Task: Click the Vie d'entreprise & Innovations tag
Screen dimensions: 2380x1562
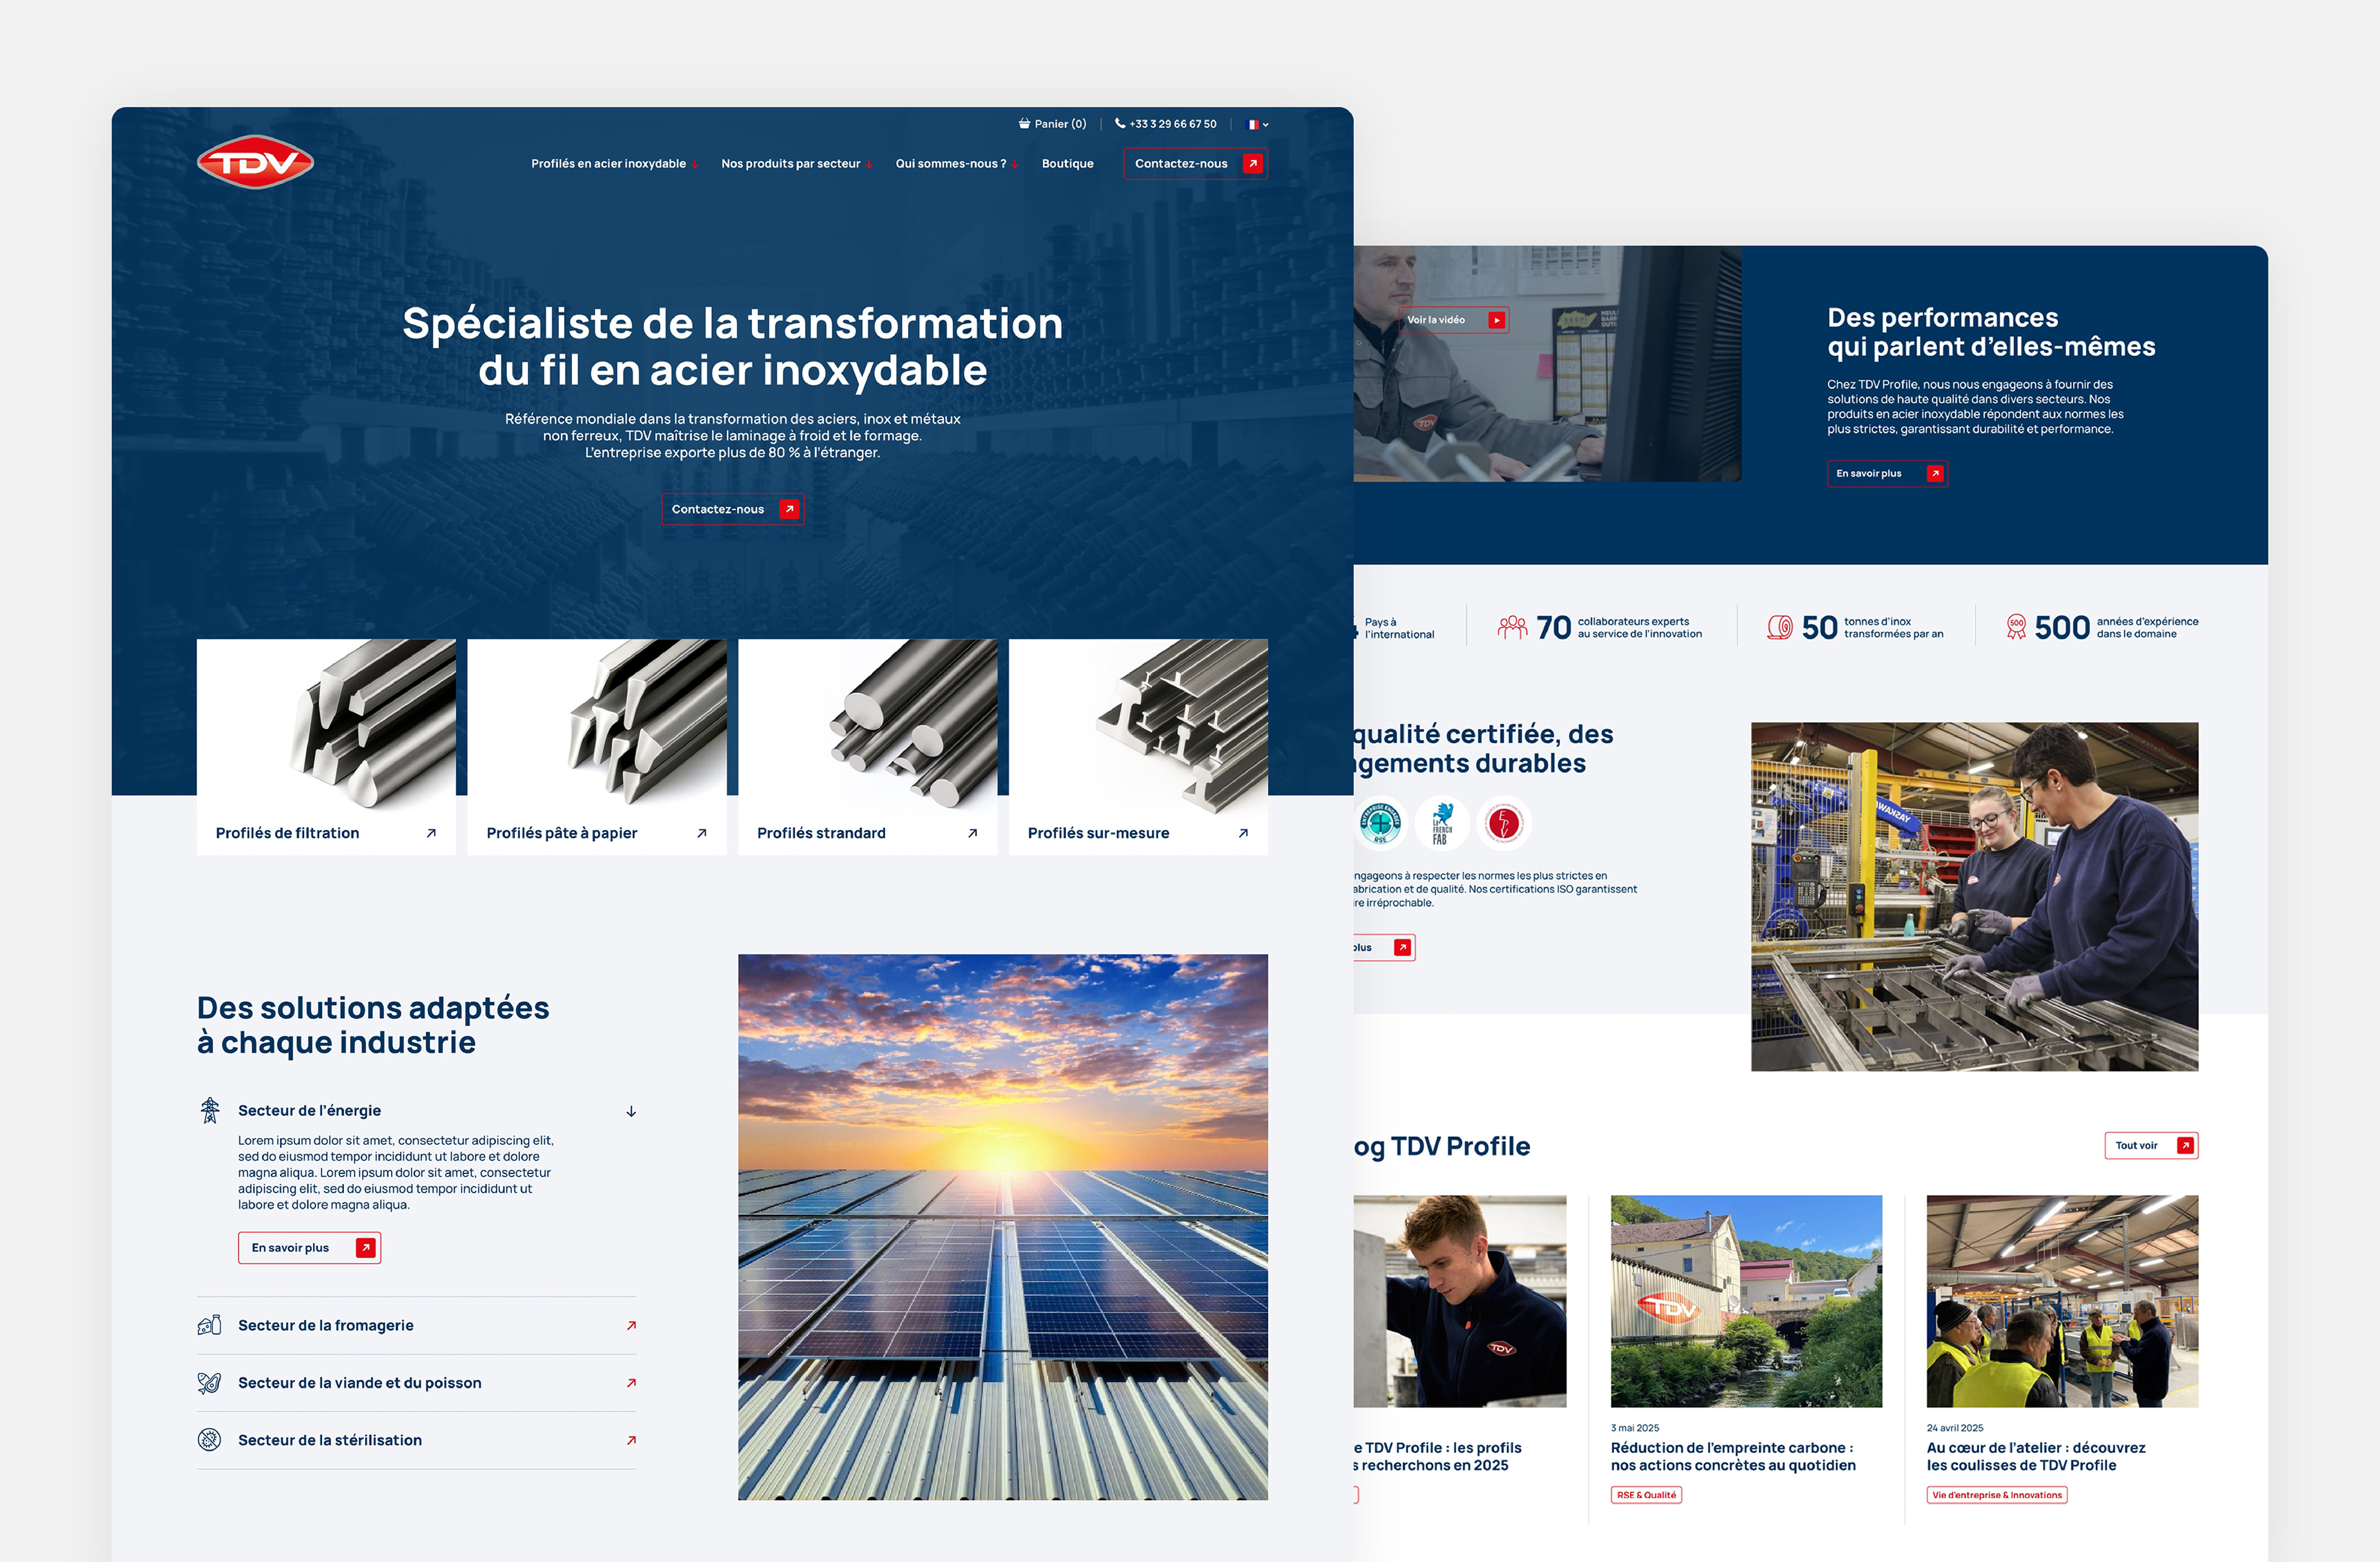Action: [x=1997, y=1495]
